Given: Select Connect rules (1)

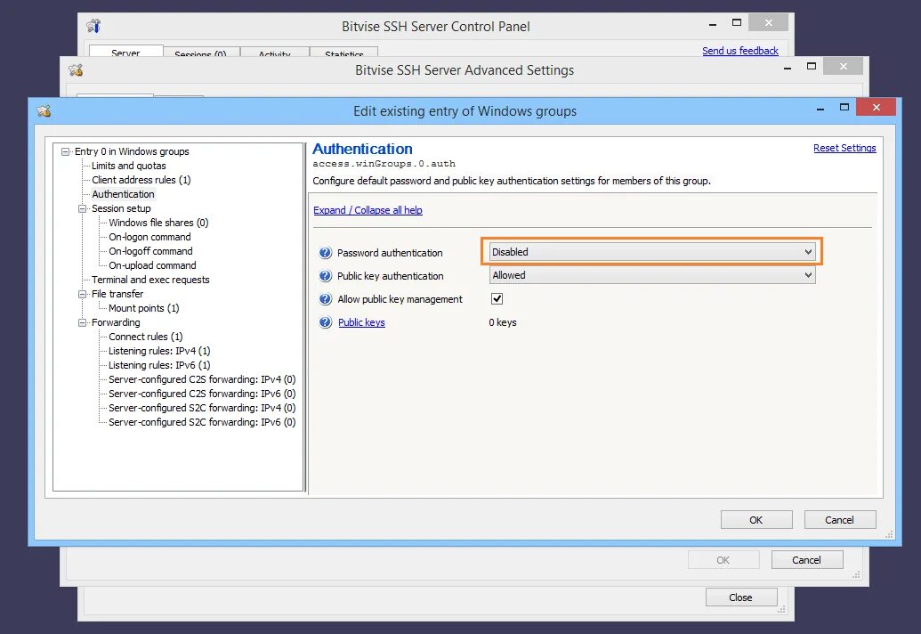Looking at the screenshot, I should point(145,337).
